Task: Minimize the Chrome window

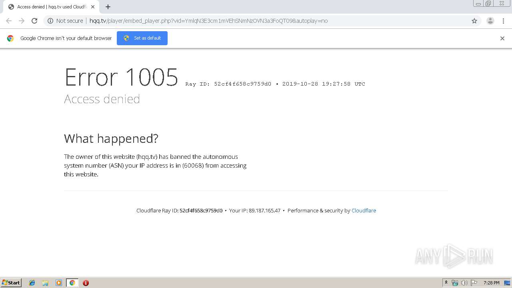Action: tap(478, 4)
